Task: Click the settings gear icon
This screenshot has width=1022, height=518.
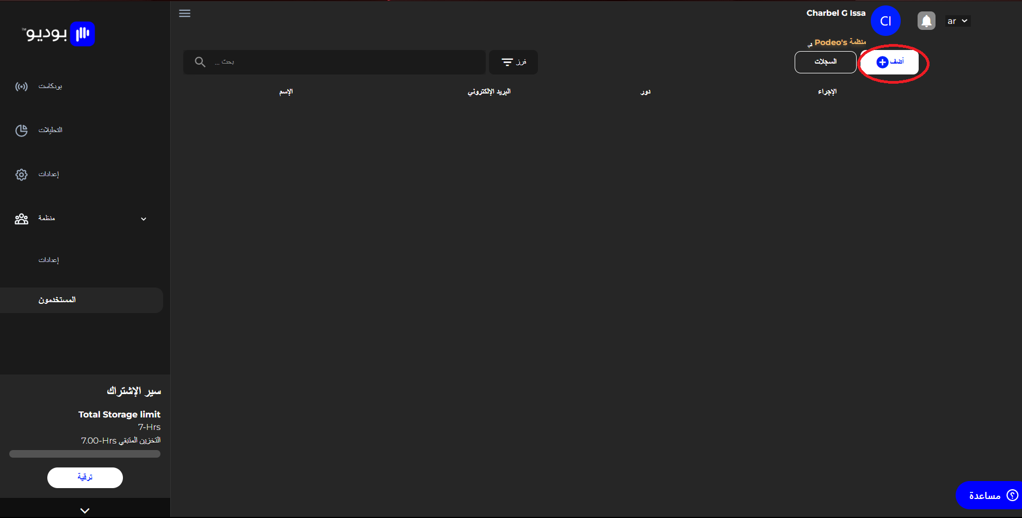Action: pyautogui.click(x=21, y=174)
